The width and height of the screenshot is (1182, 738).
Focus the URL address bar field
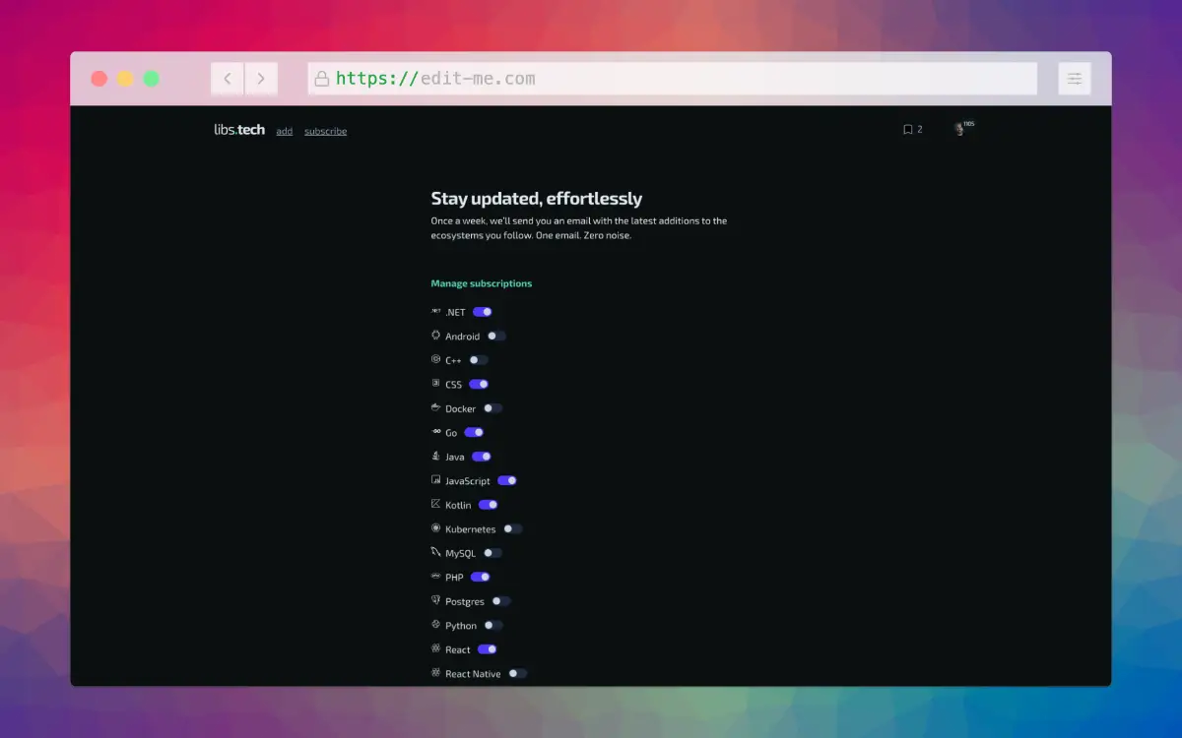pos(673,79)
